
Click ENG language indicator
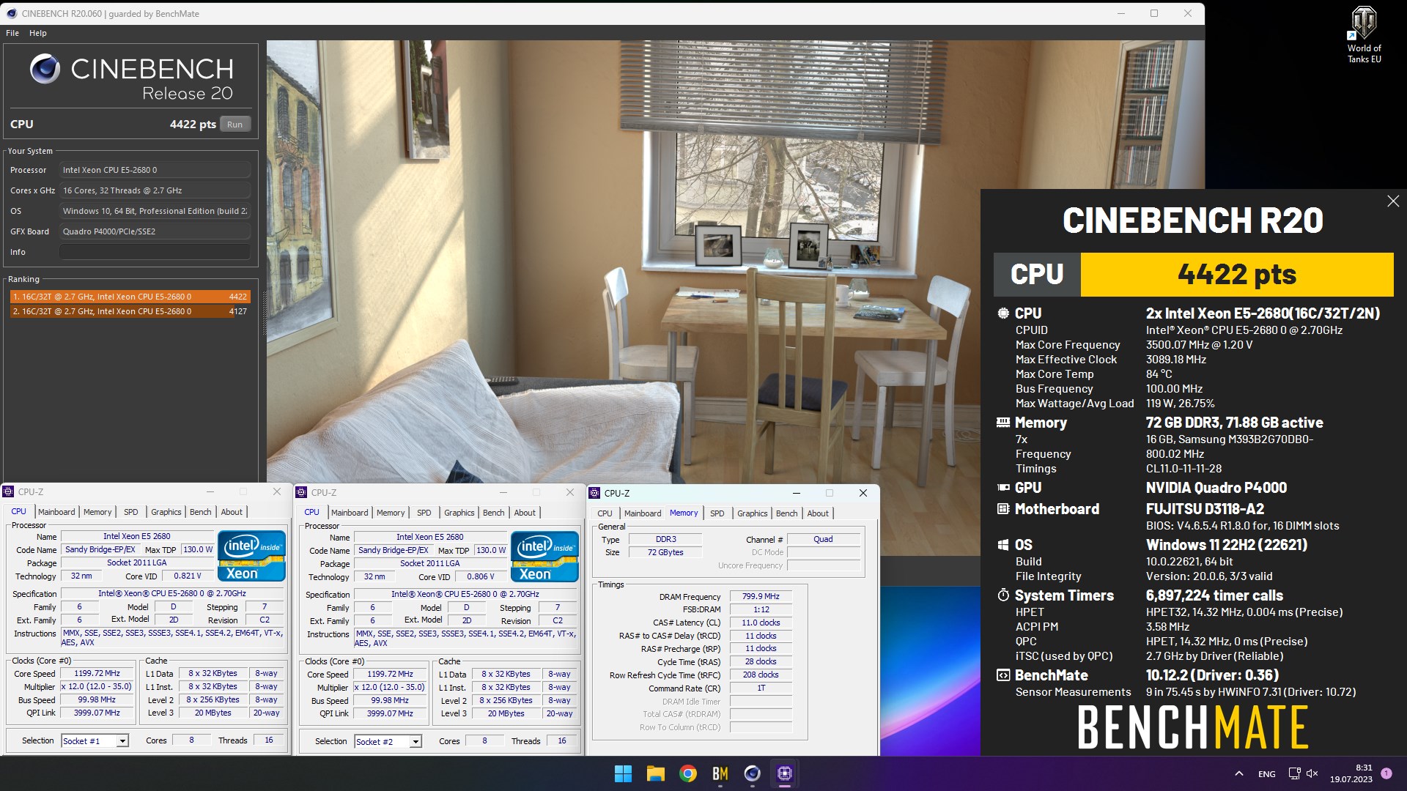1266,774
